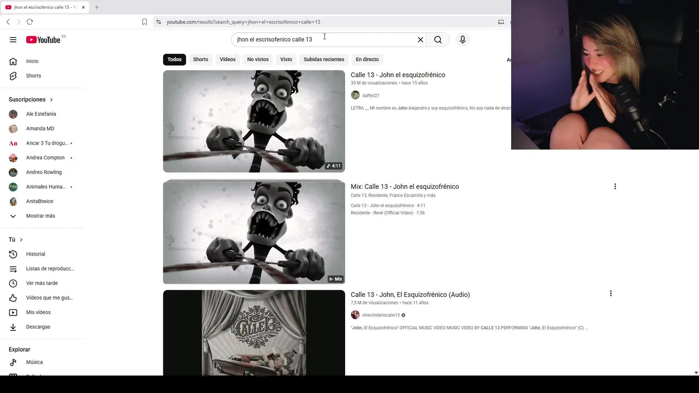Go back in browser history
The width and height of the screenshot is (699, 393).
tap(8, 22)
